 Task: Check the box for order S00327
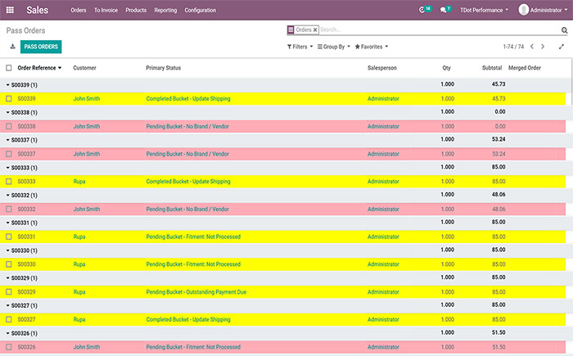9,319
